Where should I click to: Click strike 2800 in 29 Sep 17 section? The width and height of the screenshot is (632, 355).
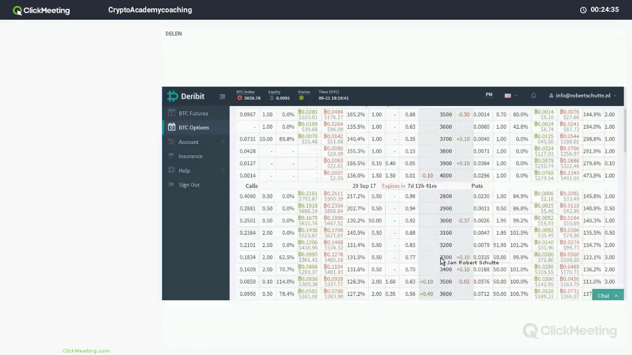coord(445,196)
